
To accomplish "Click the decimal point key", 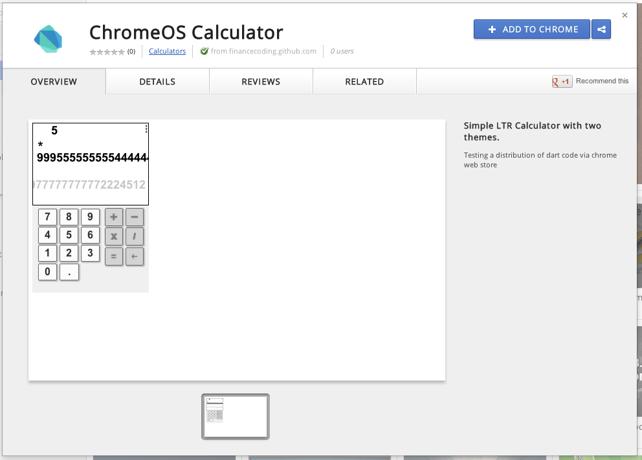I will pyautogui.click(x=69, y=272).
